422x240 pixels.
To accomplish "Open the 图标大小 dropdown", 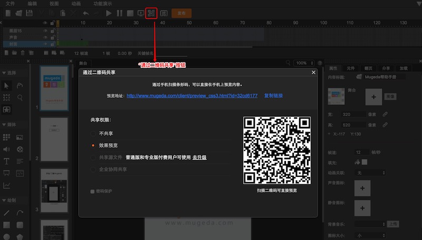I will pyautogui.click(x=371, y=235).
